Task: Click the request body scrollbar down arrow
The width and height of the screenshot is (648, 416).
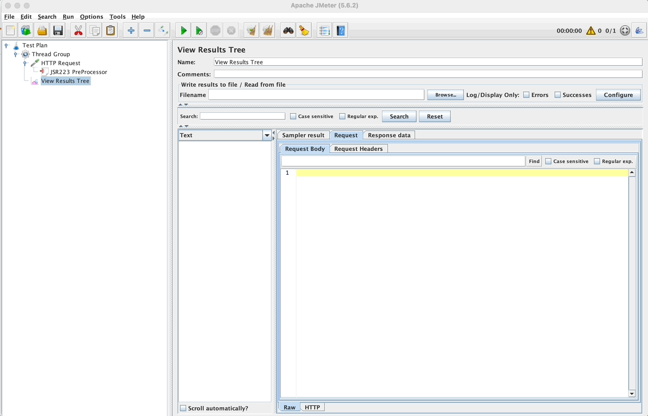Action: point(632,394)
